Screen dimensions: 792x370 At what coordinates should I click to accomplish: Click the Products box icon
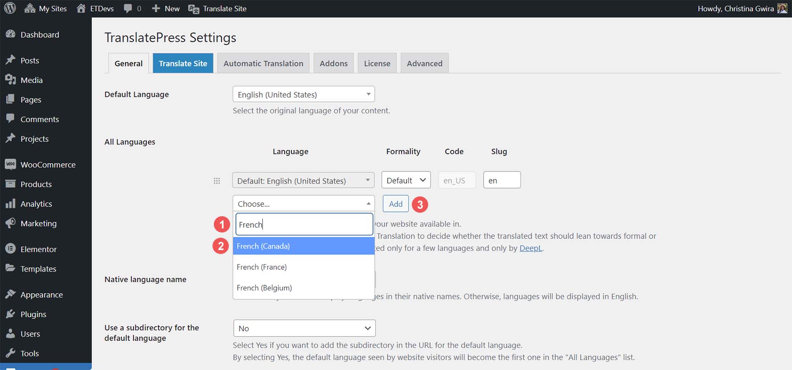pyautogui.click(x=11, y=184)
